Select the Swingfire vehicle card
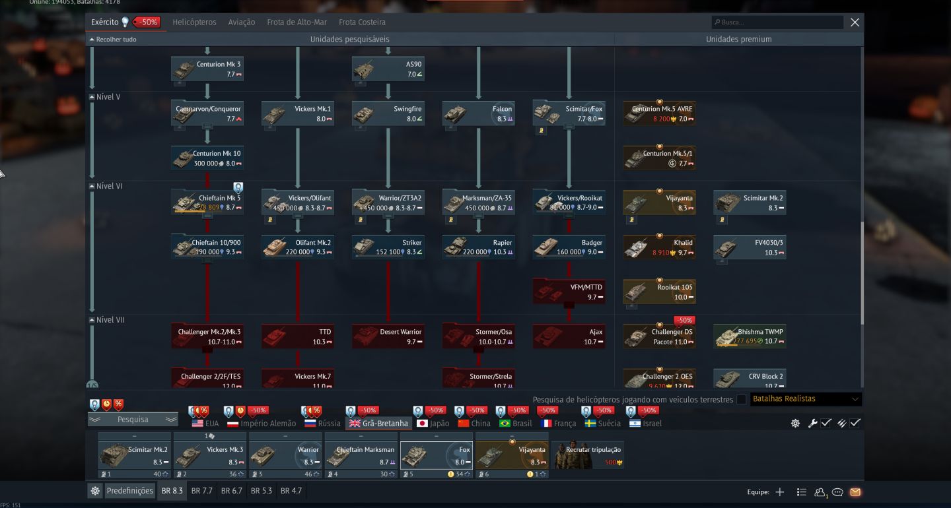Image resolution: width=951 pixels, height=508 pixels. tap(388, 113)
